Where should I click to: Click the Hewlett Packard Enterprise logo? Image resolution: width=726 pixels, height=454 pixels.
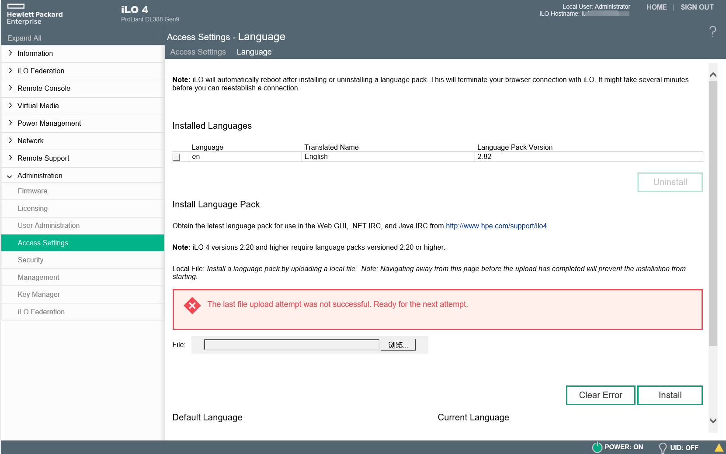(x=35, y=14)
